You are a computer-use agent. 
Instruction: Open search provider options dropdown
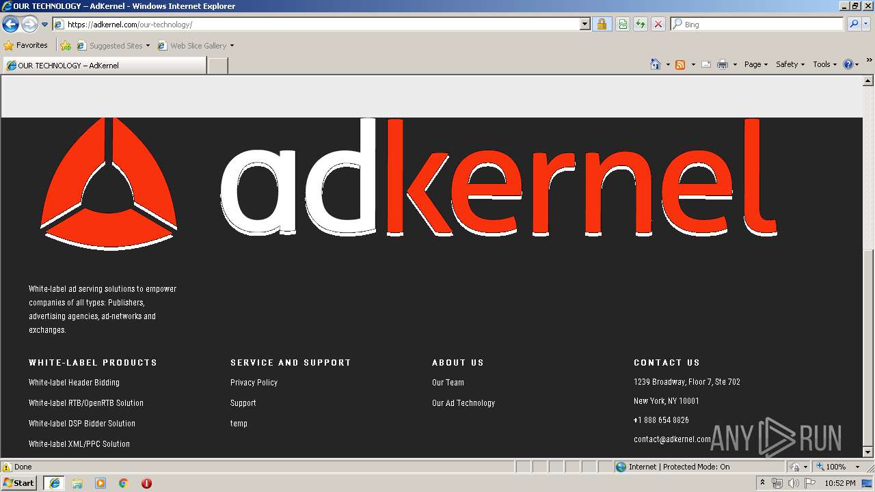[866, 25]
